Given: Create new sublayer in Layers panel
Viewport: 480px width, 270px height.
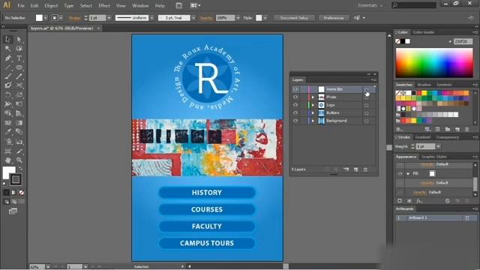Looking at the screenshot, I should [346, 169].
